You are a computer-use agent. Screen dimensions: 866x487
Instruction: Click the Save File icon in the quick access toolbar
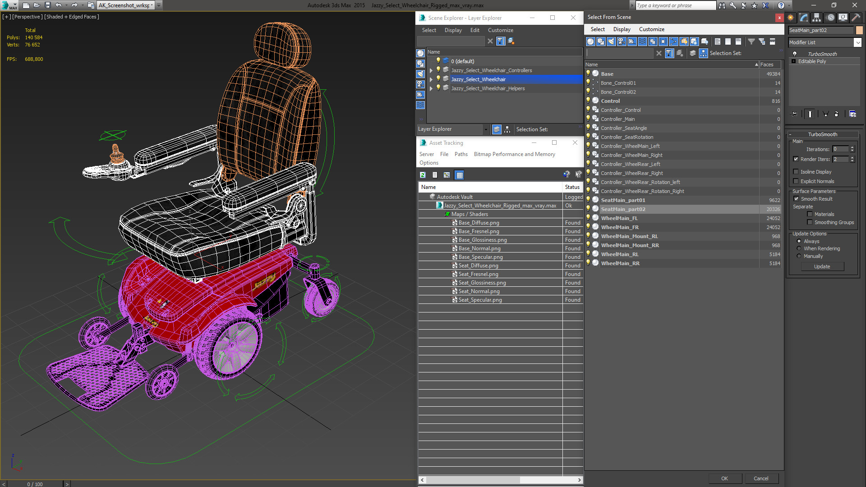click(x=47, y=5)
